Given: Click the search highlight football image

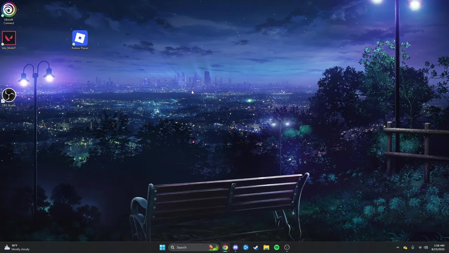Looking at the screenshot, I should tap(213, 247).
